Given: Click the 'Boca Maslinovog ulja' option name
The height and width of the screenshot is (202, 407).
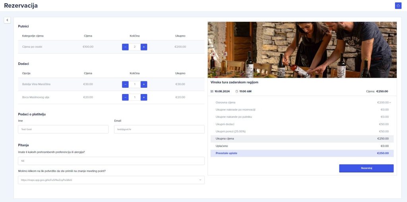Looking at the screenshot, I should click(x=35, y=97).
